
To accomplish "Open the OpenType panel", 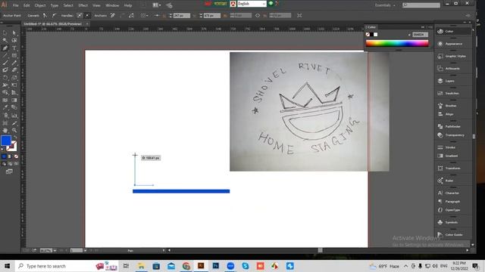I will (453, 210).
